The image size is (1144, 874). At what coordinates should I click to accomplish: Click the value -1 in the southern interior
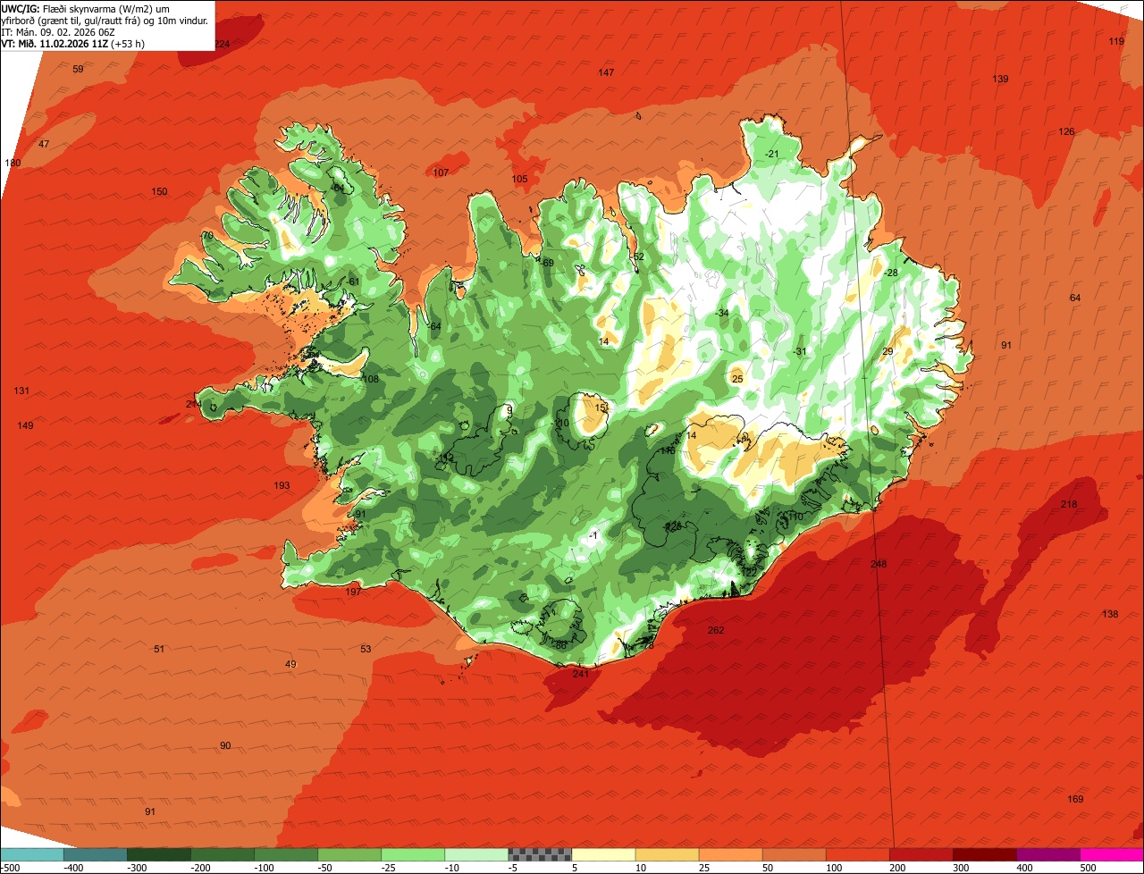[x=593, y=534]
